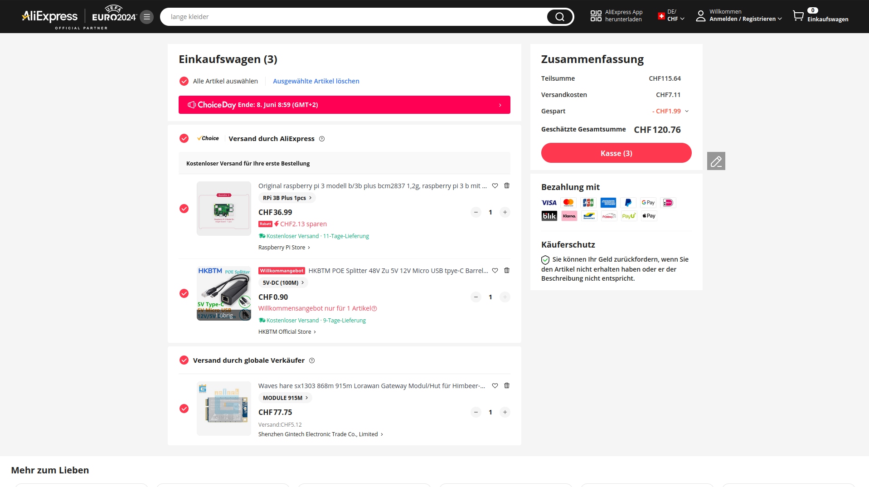Deselect the Raspberry Pi item checkbox
Viewport: 869px width, 487px height.
coord(184,209)
